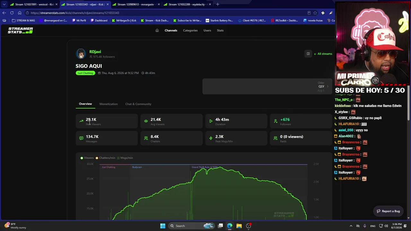The height and width of the screenshot is (231, 411).
Task: Open the reader view icon in address bar
Action: pos(309,13)
